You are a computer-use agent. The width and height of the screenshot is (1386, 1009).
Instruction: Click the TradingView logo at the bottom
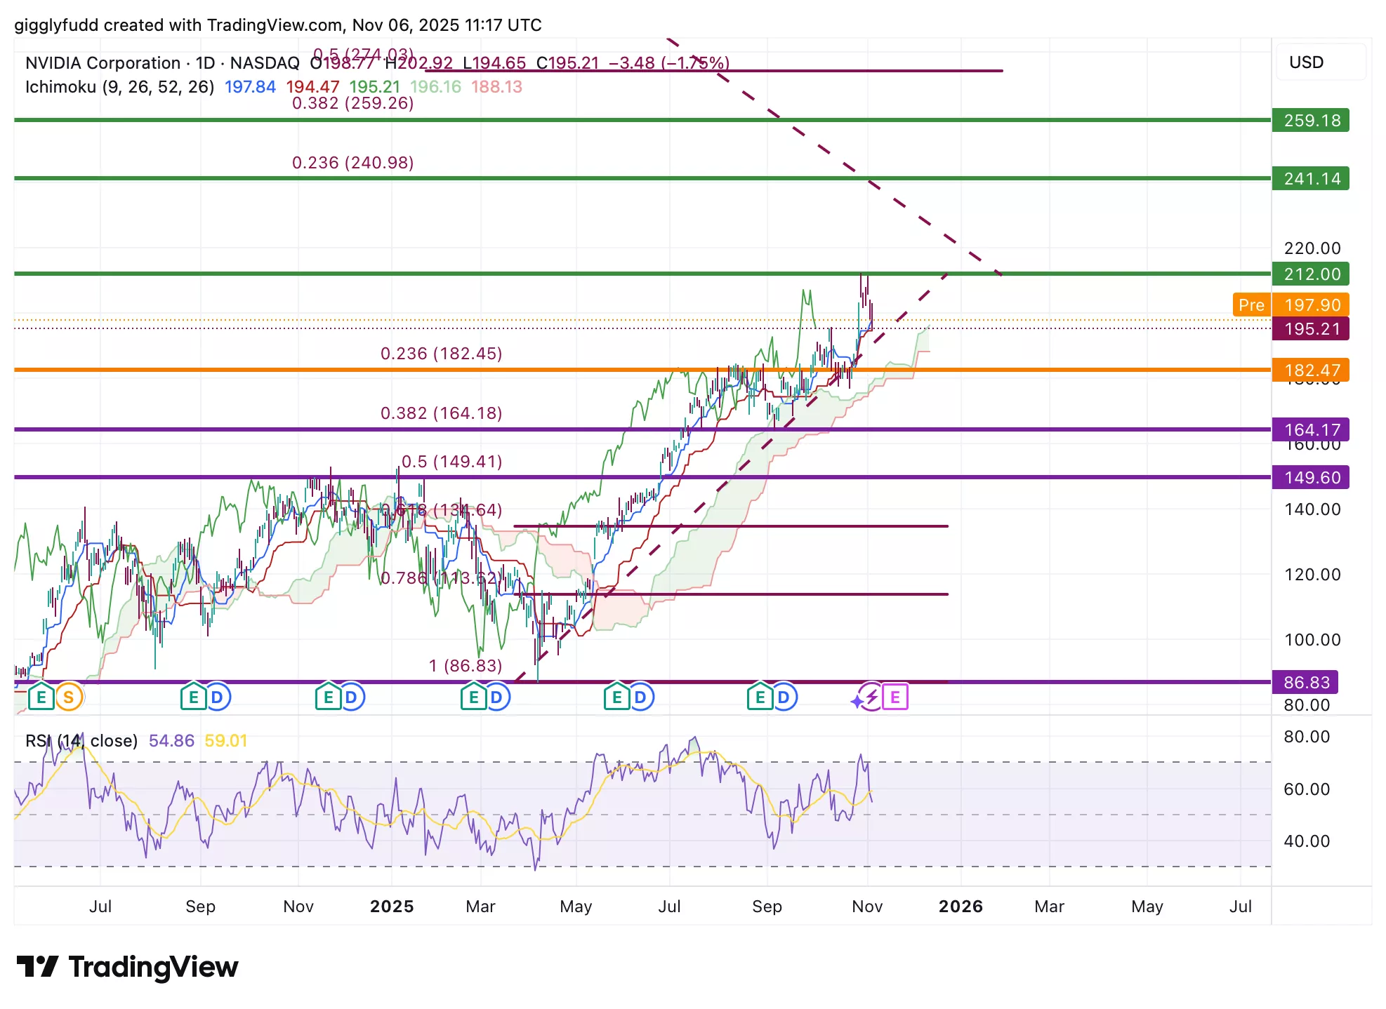tap(128, 967)
